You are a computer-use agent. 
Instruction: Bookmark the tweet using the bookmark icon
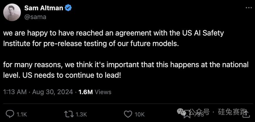coord(186,114)
